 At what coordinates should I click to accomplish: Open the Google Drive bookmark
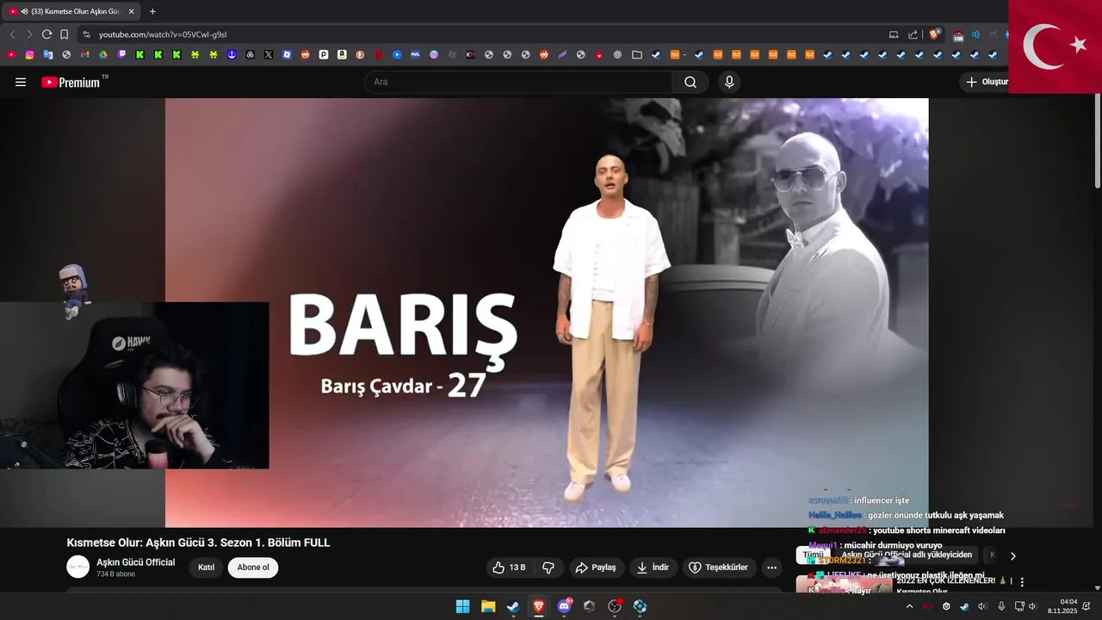tap(103, 54)
